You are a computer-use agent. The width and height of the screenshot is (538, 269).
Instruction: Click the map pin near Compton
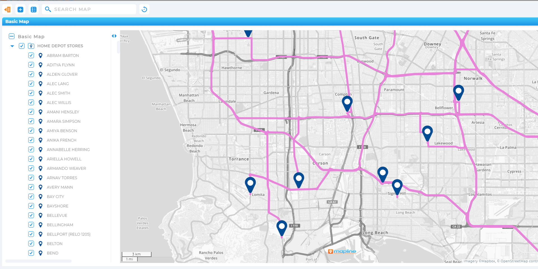tap(347, 103)
